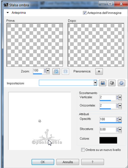The image size is (128, 168).
Task: Click the shadow offset crosshair handle
Action: 40,121
